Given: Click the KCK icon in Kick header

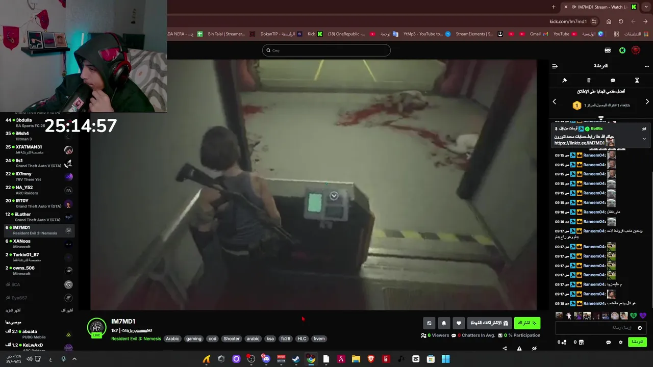Looking at the screenshot, I should [608, 50].
